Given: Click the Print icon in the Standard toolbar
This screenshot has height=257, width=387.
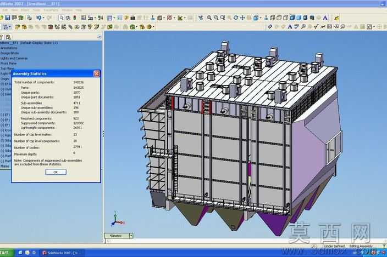Looking at the screenshot, I should tap(29, 18).
